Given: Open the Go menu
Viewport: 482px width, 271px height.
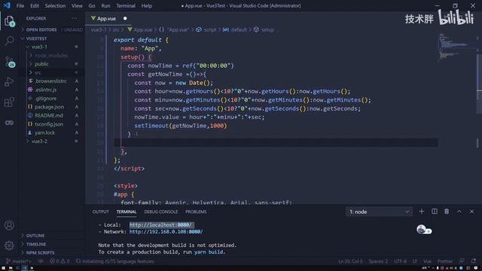Looking at the screenshot, I should tap(92, 6).
